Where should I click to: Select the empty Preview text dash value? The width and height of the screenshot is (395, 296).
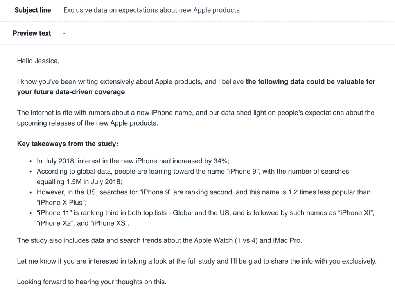64,33
